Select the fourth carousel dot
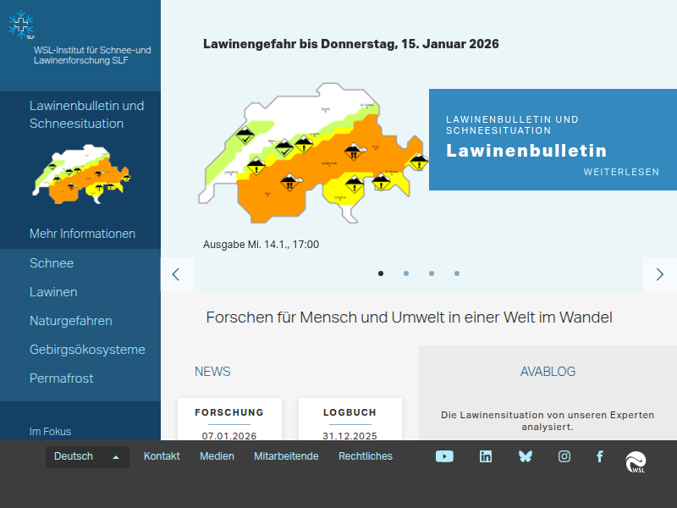 pos(457,273)
